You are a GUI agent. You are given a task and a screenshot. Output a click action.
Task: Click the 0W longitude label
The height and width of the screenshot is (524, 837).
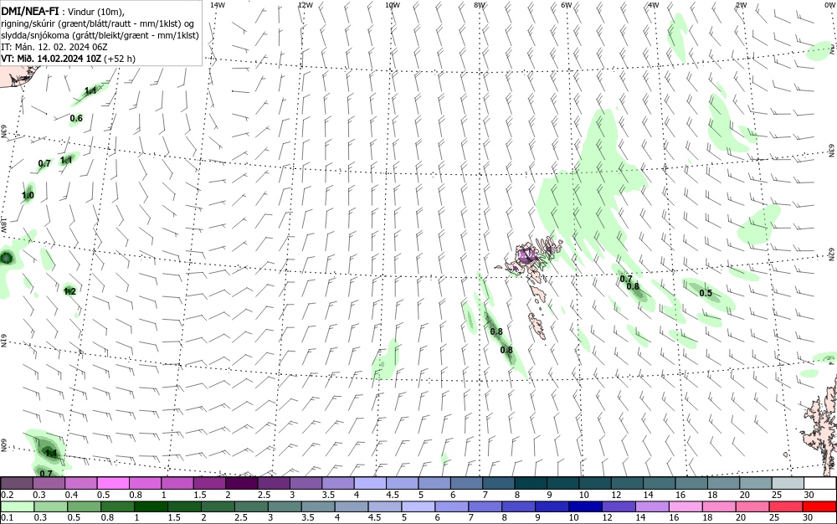tap(829, 5)
